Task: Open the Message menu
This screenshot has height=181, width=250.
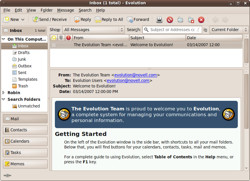Action: coord(66,10)
